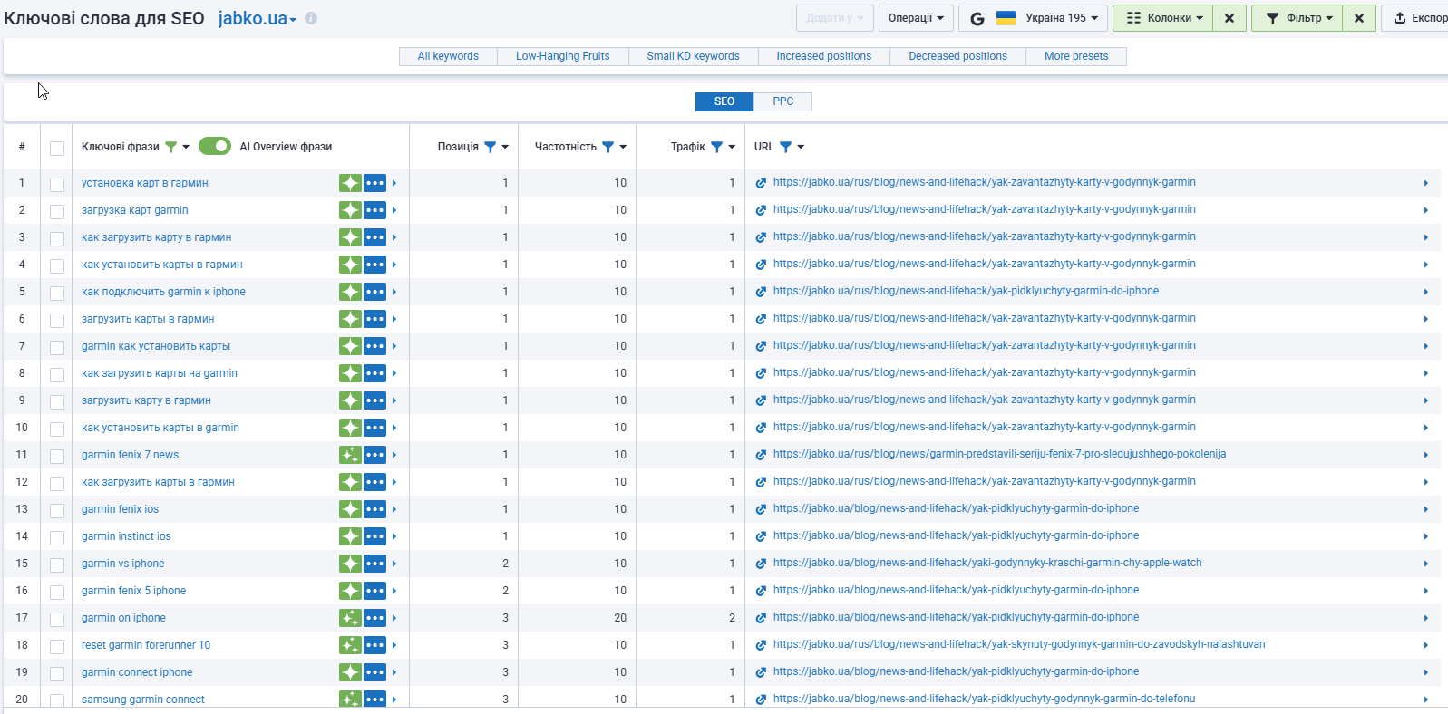Tick checkbox for 'garmin connect iphone'
The image size is (1448, 714).
pos(57,674)
